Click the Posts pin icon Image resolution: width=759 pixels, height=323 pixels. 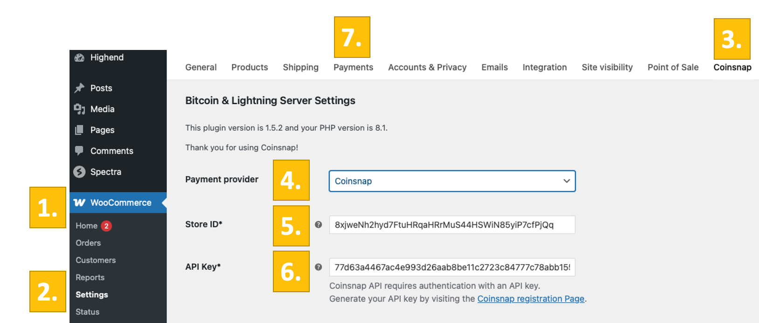[x=79, y=88]
